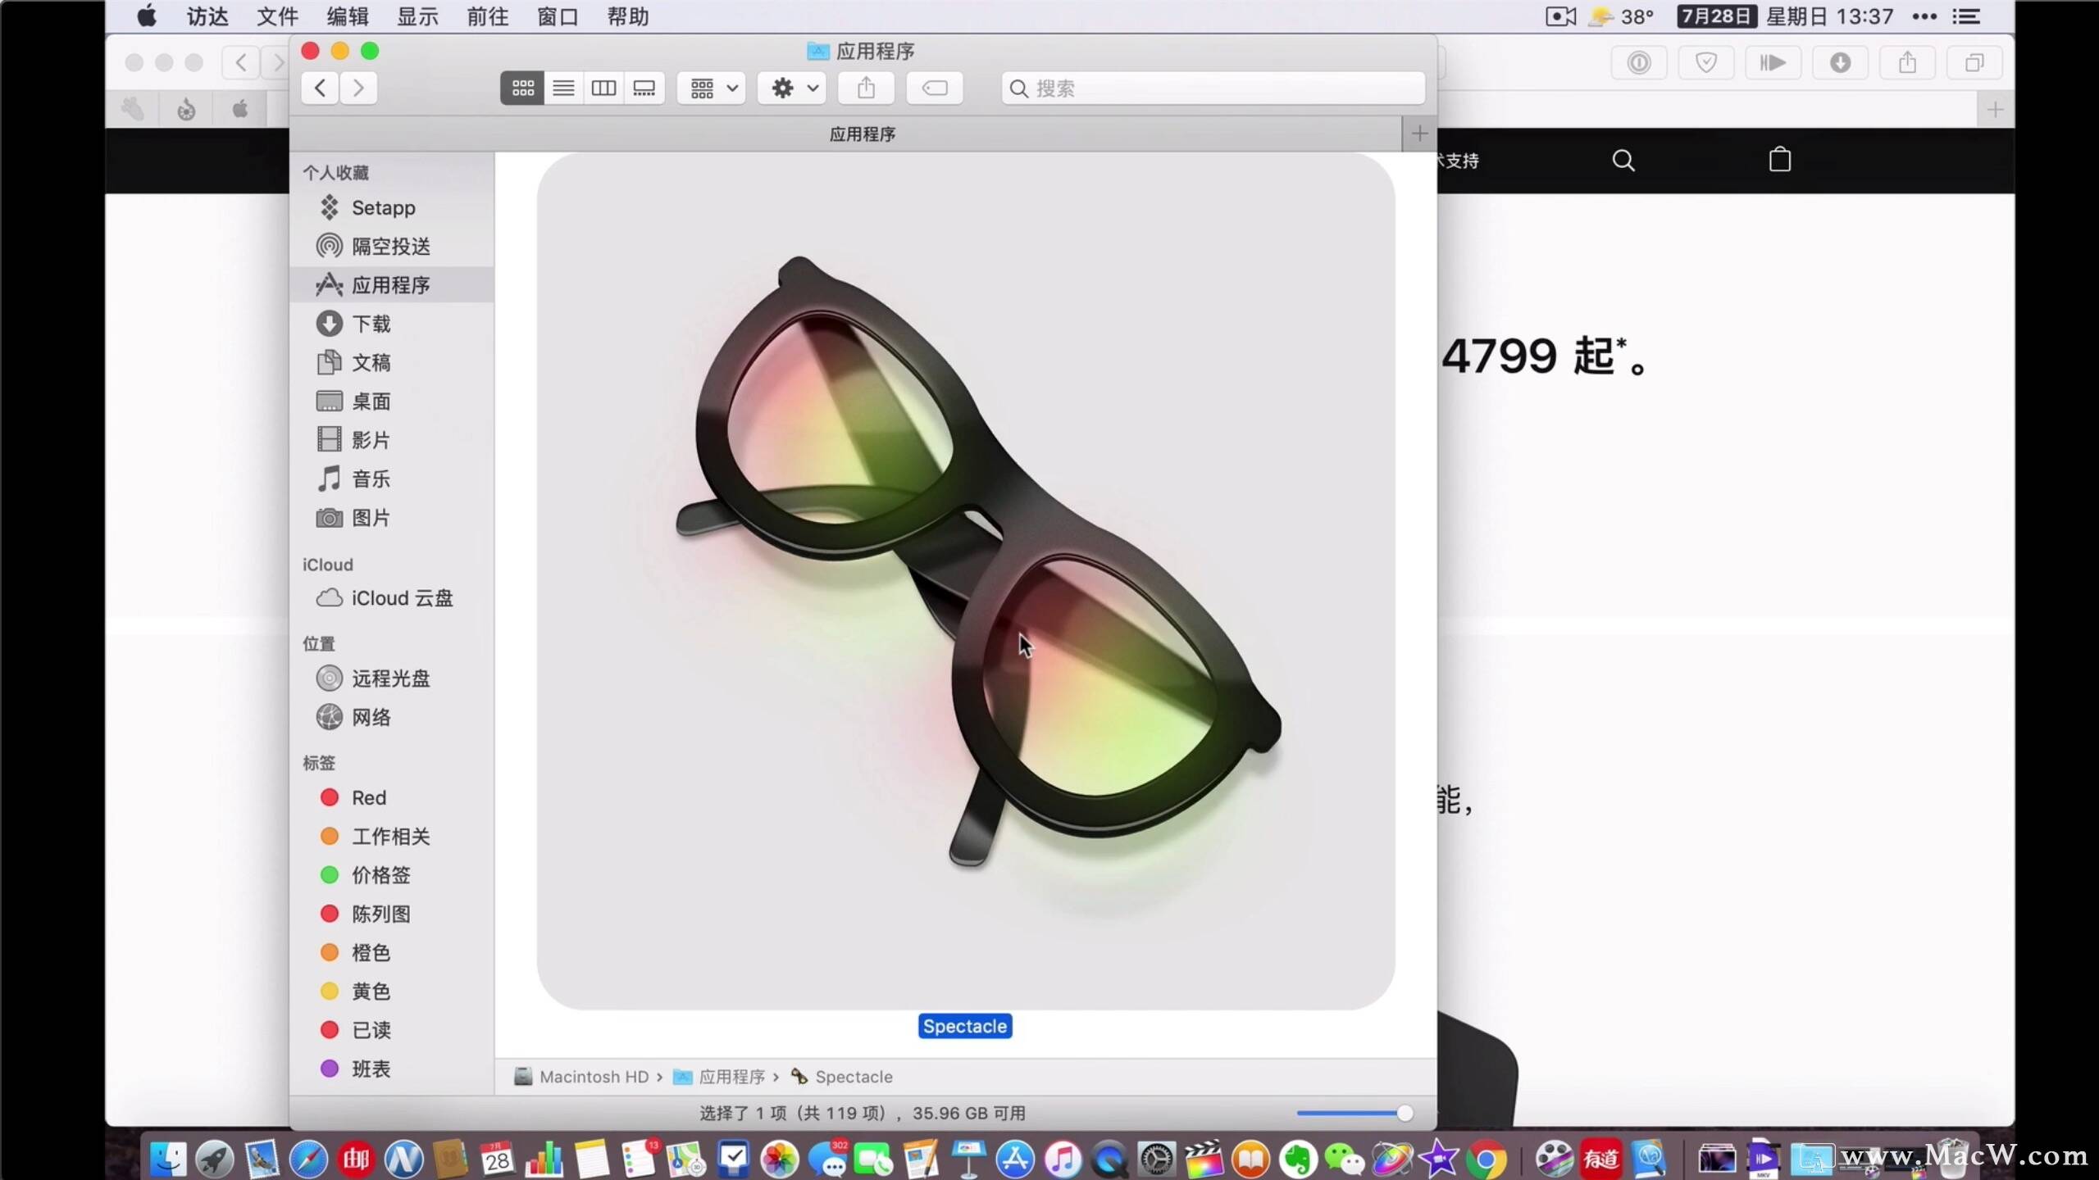Click the edit tags button
This screenshot has width=2099, height=1180.
(x=935, y=88)
